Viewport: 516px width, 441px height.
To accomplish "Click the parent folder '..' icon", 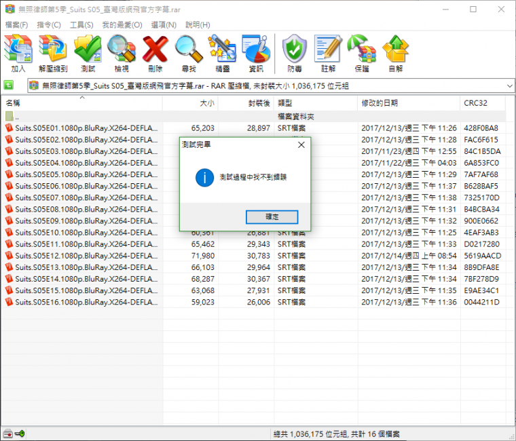I will (10, 116).
